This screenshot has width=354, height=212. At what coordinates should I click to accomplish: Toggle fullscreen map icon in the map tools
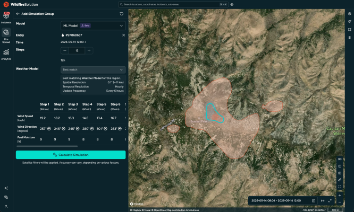340,187
